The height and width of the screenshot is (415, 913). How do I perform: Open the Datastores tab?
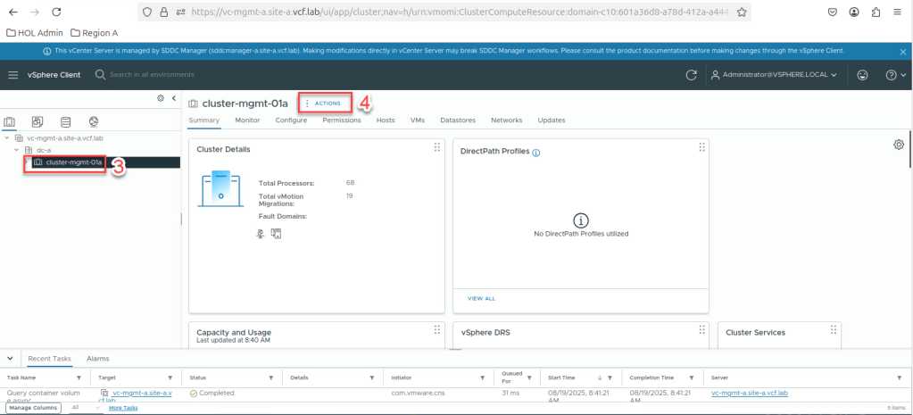[x=458, y=120]
